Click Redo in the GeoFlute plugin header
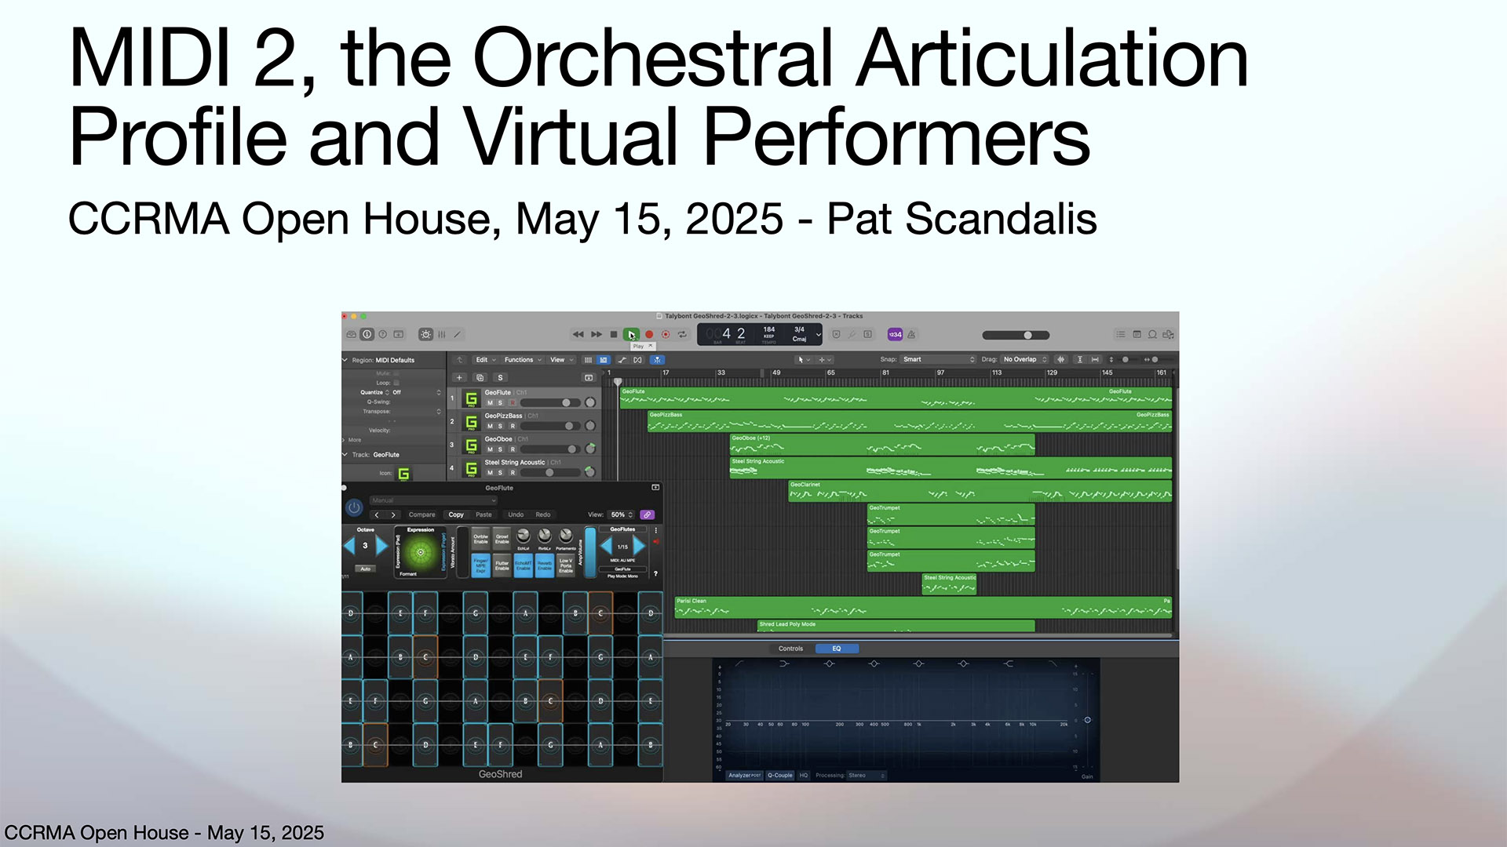 point(543,515)
